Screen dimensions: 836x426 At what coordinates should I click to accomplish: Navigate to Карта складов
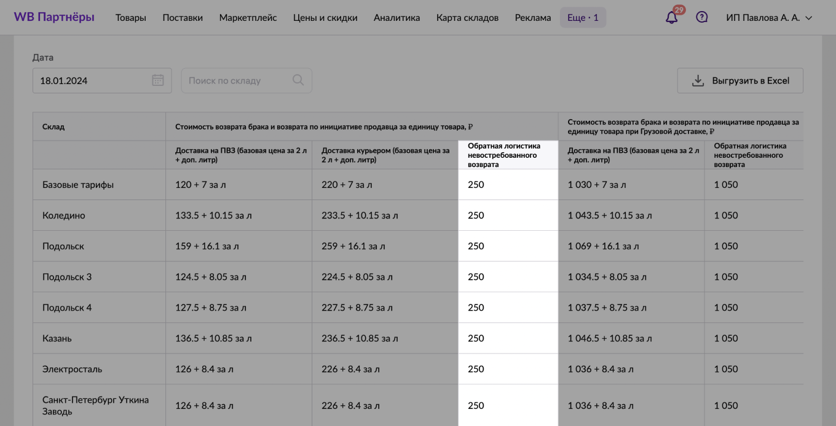467,18
